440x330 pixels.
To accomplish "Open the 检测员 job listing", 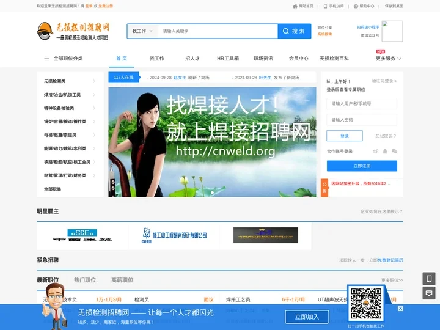I will 142,299.
